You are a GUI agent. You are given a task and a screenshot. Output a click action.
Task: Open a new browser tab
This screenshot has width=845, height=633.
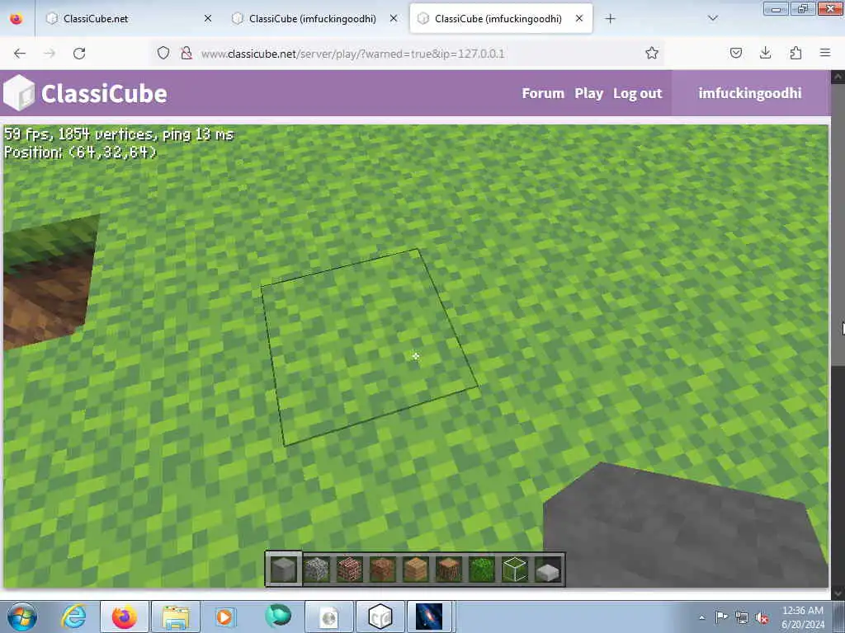pos(610,19)
